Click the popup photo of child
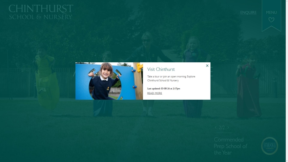This screenshot has width=288, height=162. click(x=109, y=81)
